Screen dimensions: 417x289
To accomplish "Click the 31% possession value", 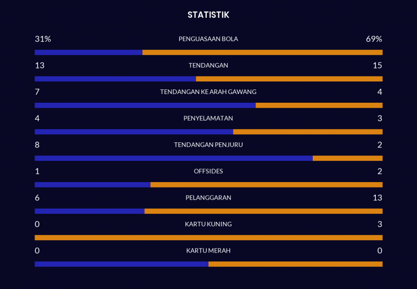I will (x=43, y=39).
